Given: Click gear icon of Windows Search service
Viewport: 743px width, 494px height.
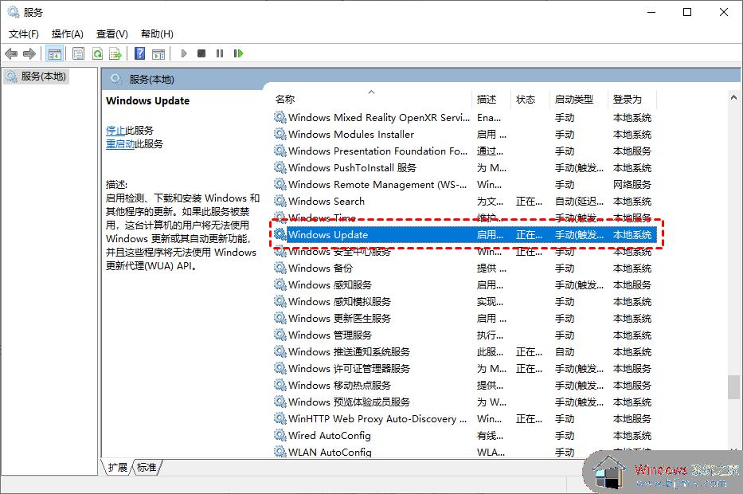Looking at the screenshot, I should [x=280, y=201].
